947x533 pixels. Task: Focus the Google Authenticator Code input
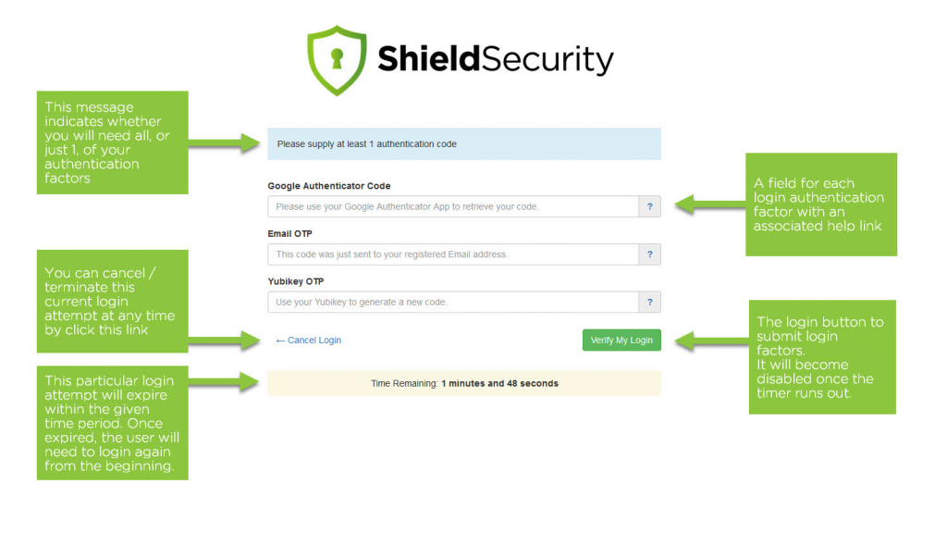pyautogui.click(x=453, y=206)
